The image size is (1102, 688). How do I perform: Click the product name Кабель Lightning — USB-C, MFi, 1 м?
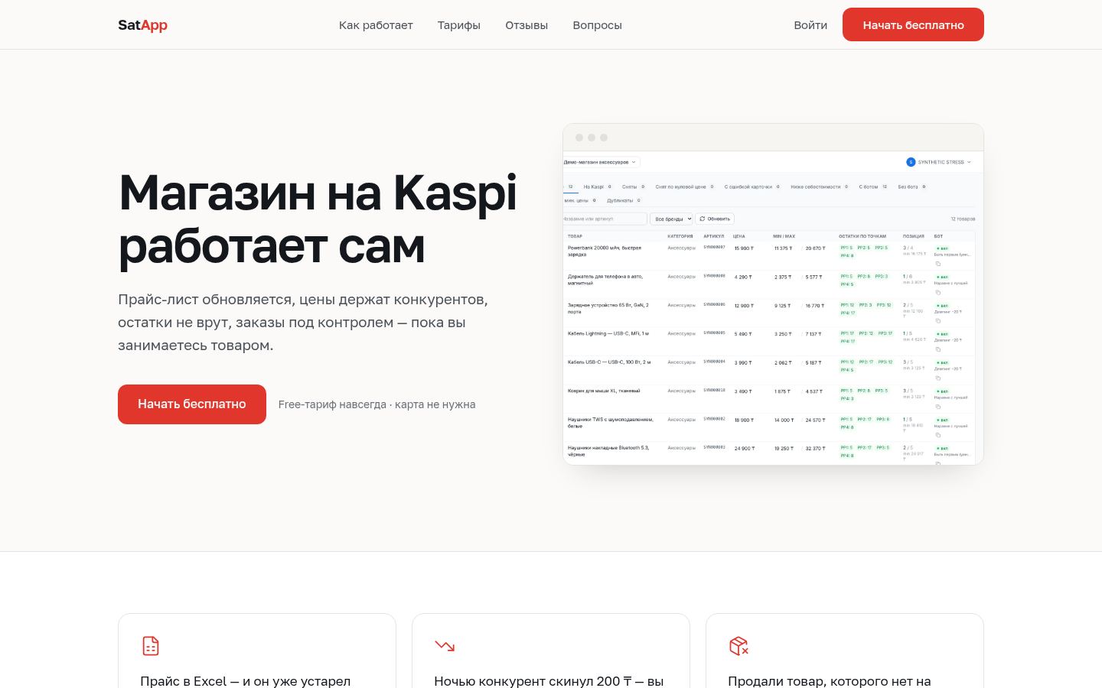tap(608, 333)
